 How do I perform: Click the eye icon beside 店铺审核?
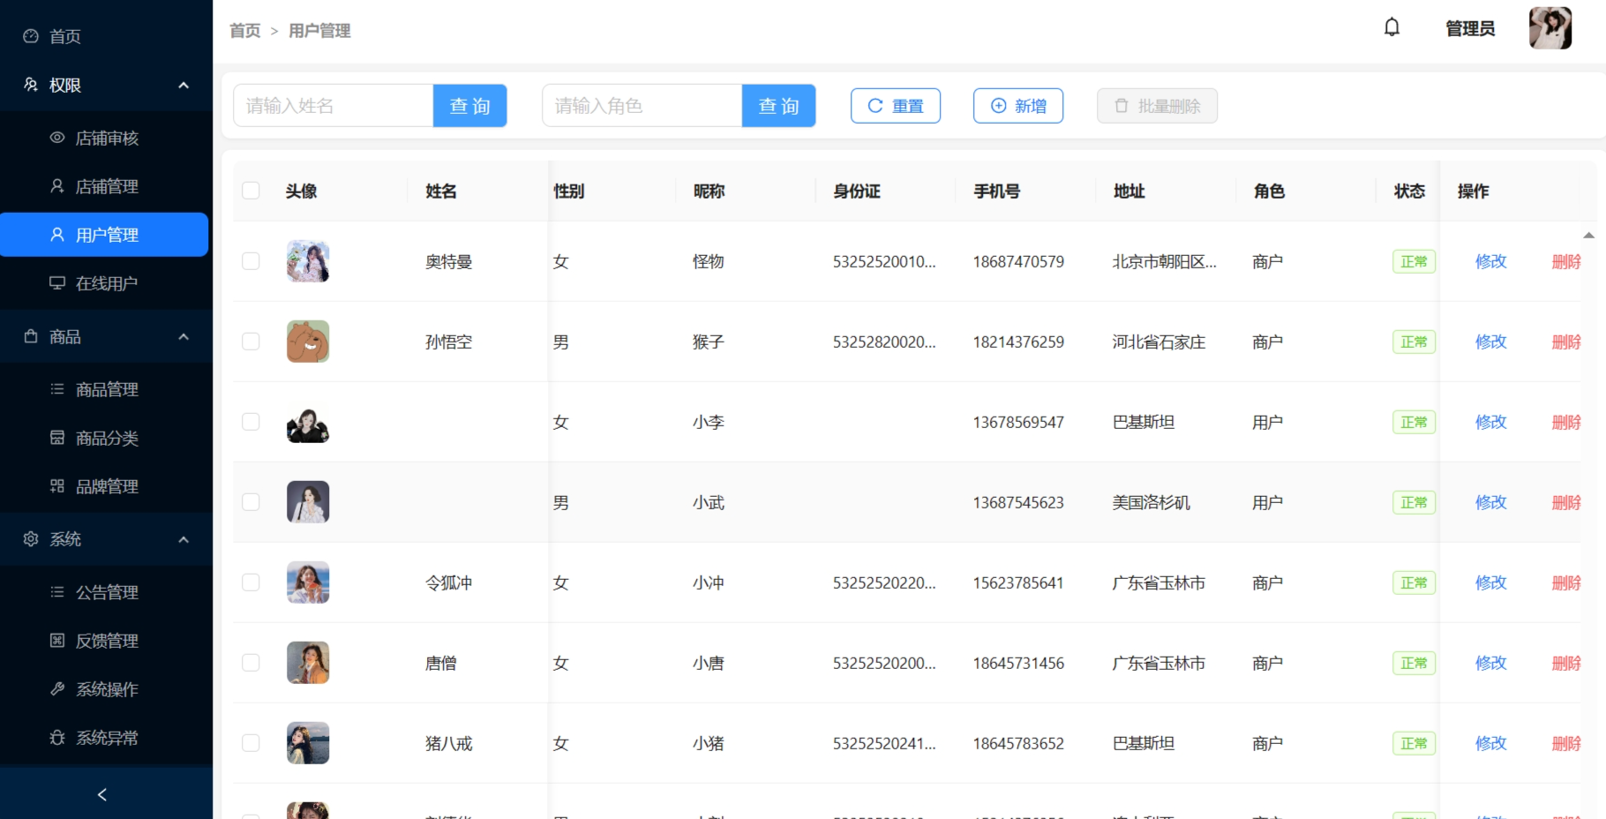pyautogui.click(x=57, y=138)
